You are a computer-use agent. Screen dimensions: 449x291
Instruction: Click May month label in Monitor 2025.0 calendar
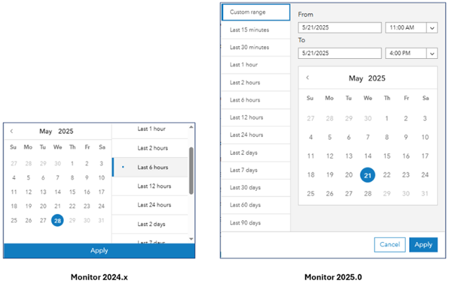click(356, 79)
